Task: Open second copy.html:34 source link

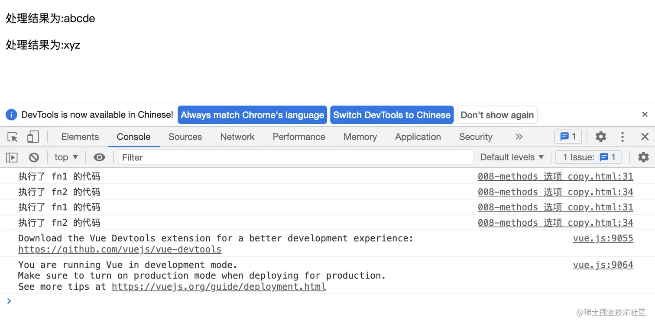Action: coord(555,223)
